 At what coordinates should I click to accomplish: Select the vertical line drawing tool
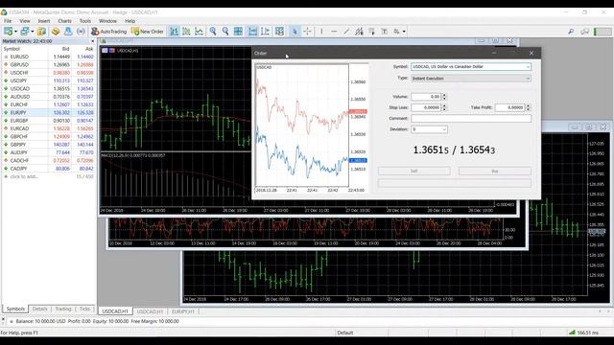321,32
